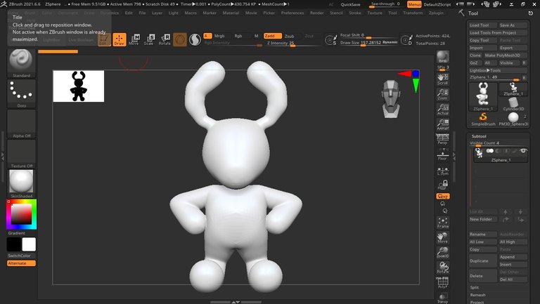Viewport: 540px width, 304px height.
Task: Click the QuickSave button
Action: tap(350, 4)
